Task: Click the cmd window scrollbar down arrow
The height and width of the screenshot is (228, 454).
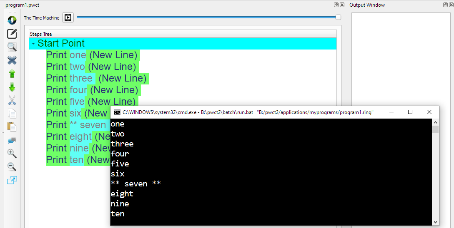Action: (435, 222)
